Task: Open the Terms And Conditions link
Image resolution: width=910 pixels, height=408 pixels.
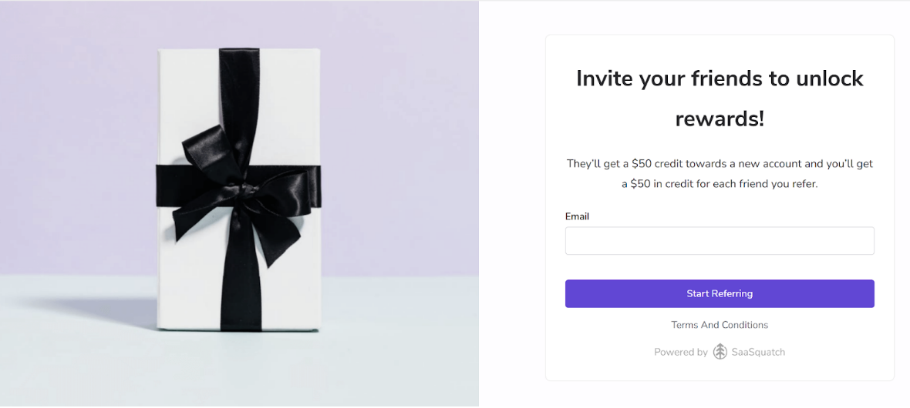Action: [x=720, y=325]
